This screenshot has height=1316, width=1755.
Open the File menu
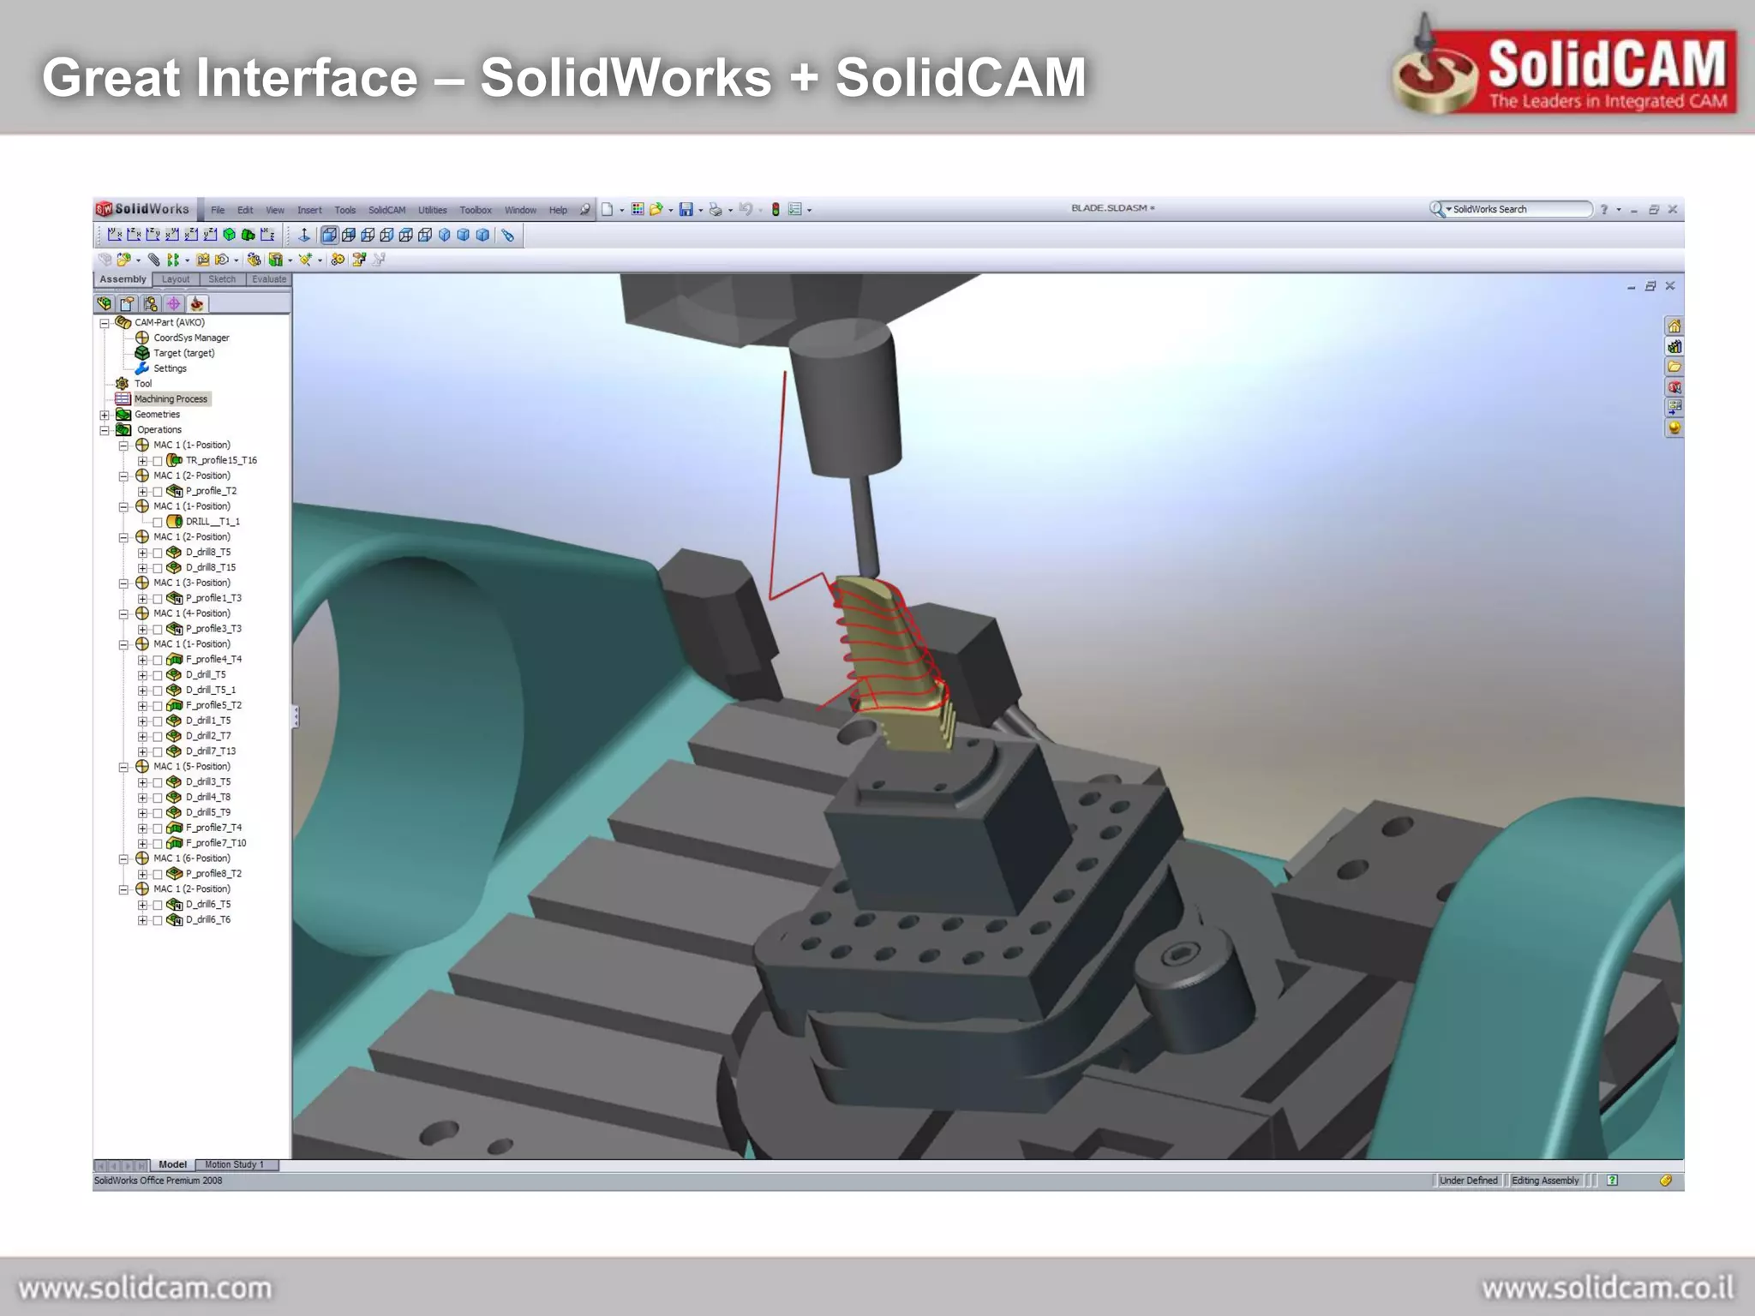(x=218, y=210)
